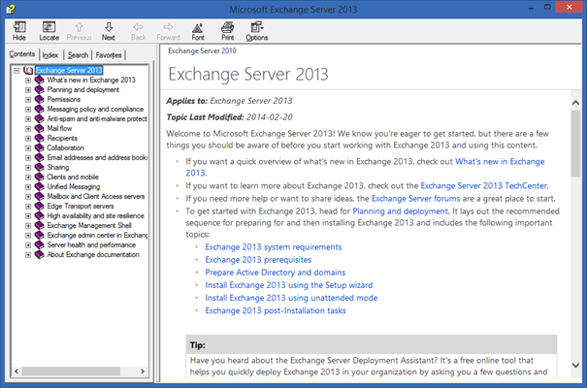Open the Favorites tab
587x388 pixels.
(109, 55)
